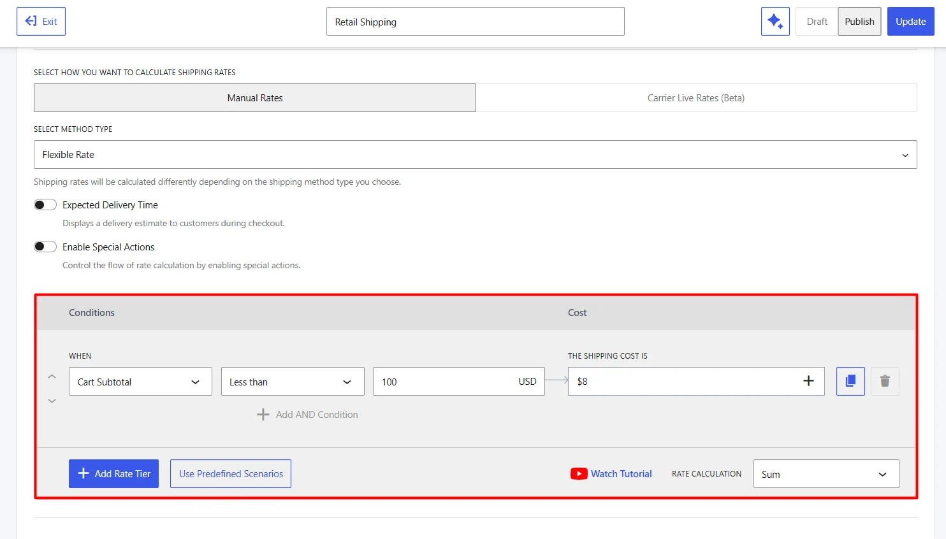Move the rate tier down
Screen dimensions: 946x539
click(x=52, y=401)
